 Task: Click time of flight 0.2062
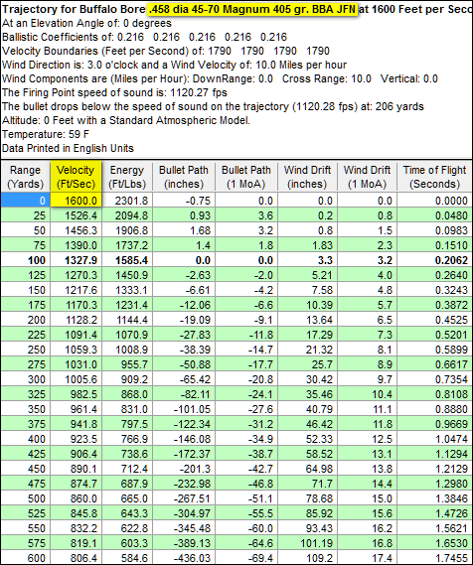coord(435,260)
